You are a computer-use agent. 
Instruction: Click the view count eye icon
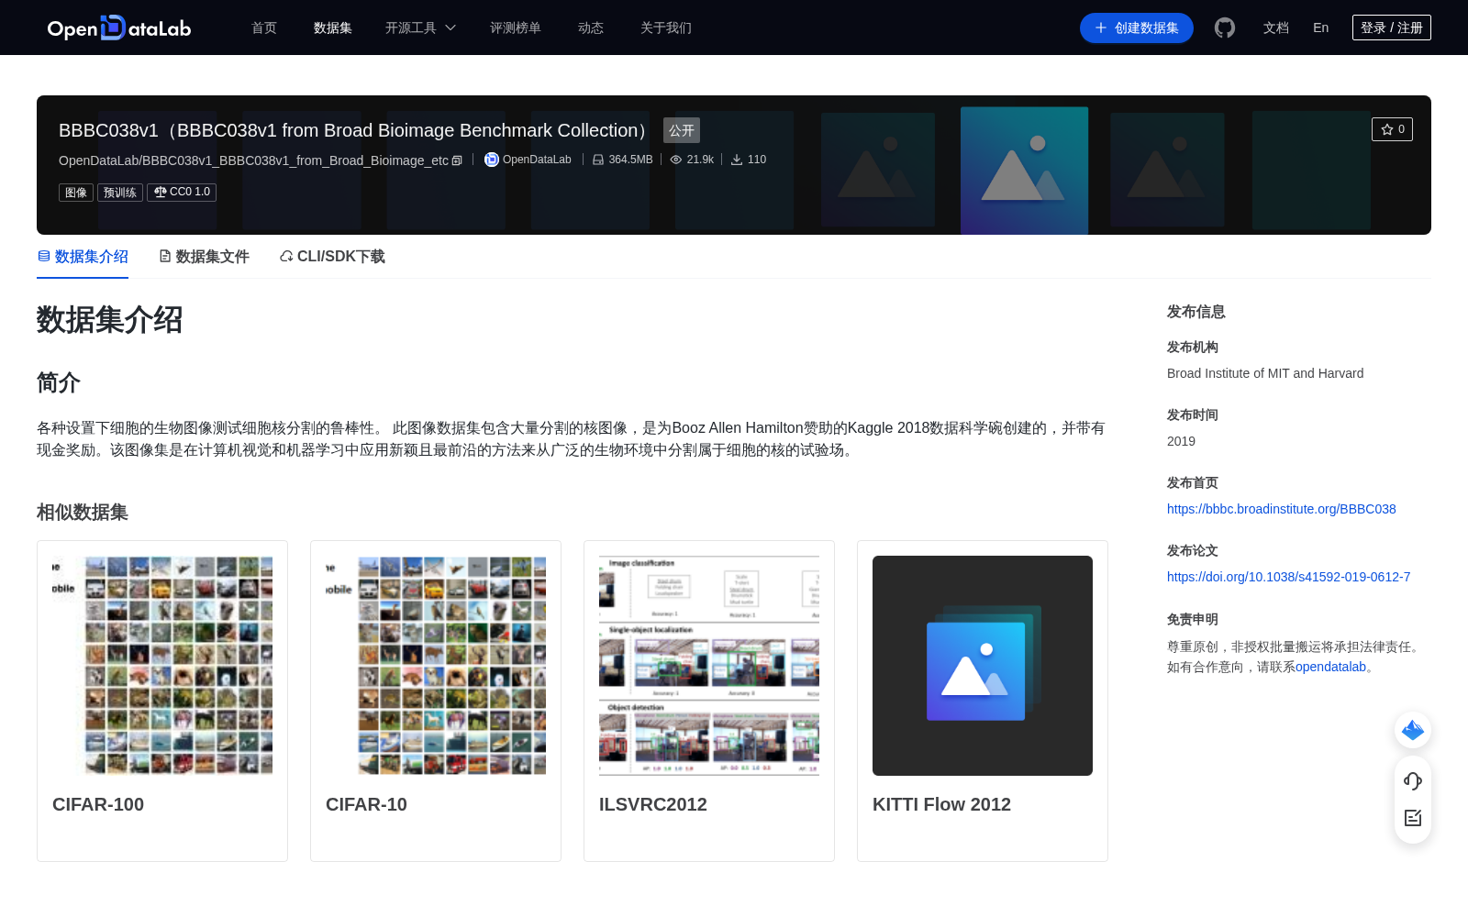click(x=676, y=160)
